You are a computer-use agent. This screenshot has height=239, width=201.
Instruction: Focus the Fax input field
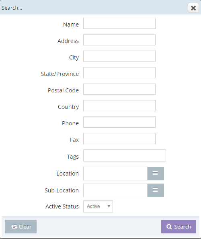[119, 139]
